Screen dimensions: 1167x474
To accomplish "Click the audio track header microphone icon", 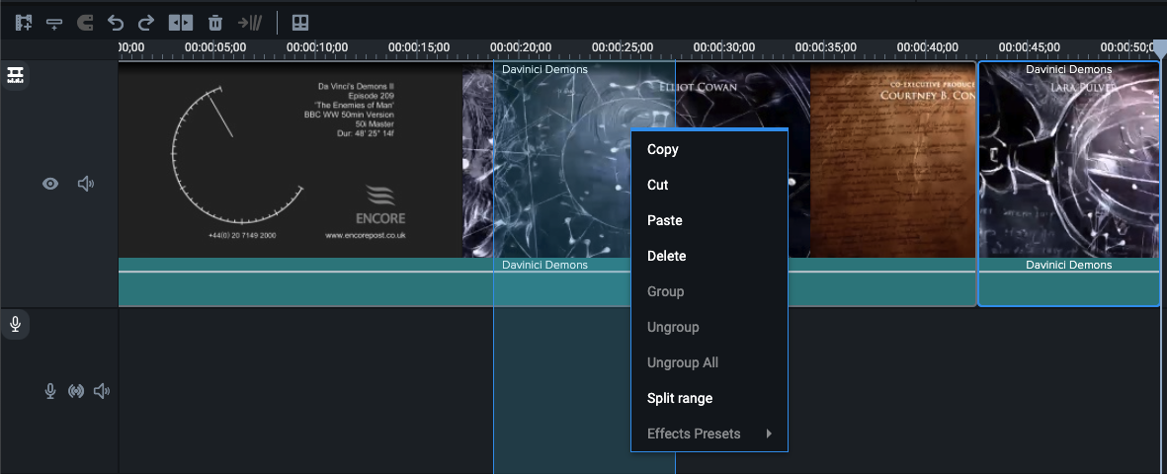I will point(15,324).
